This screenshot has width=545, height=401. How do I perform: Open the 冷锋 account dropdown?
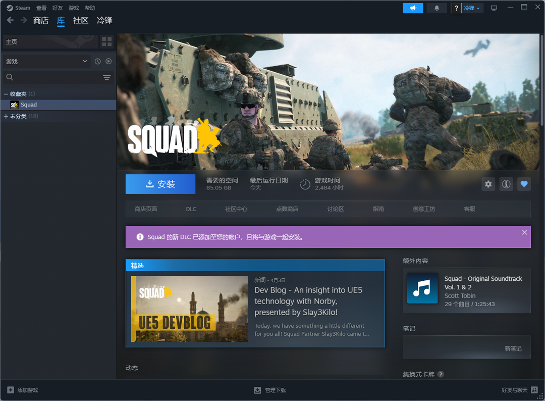pos(473,8)
